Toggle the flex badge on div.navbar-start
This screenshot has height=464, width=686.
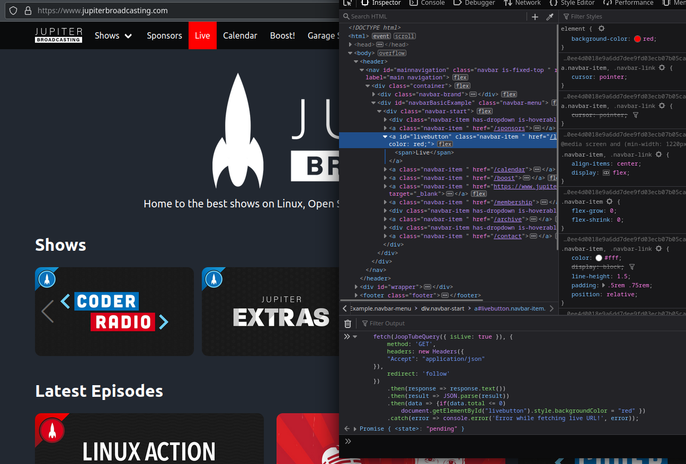(485, 111)
